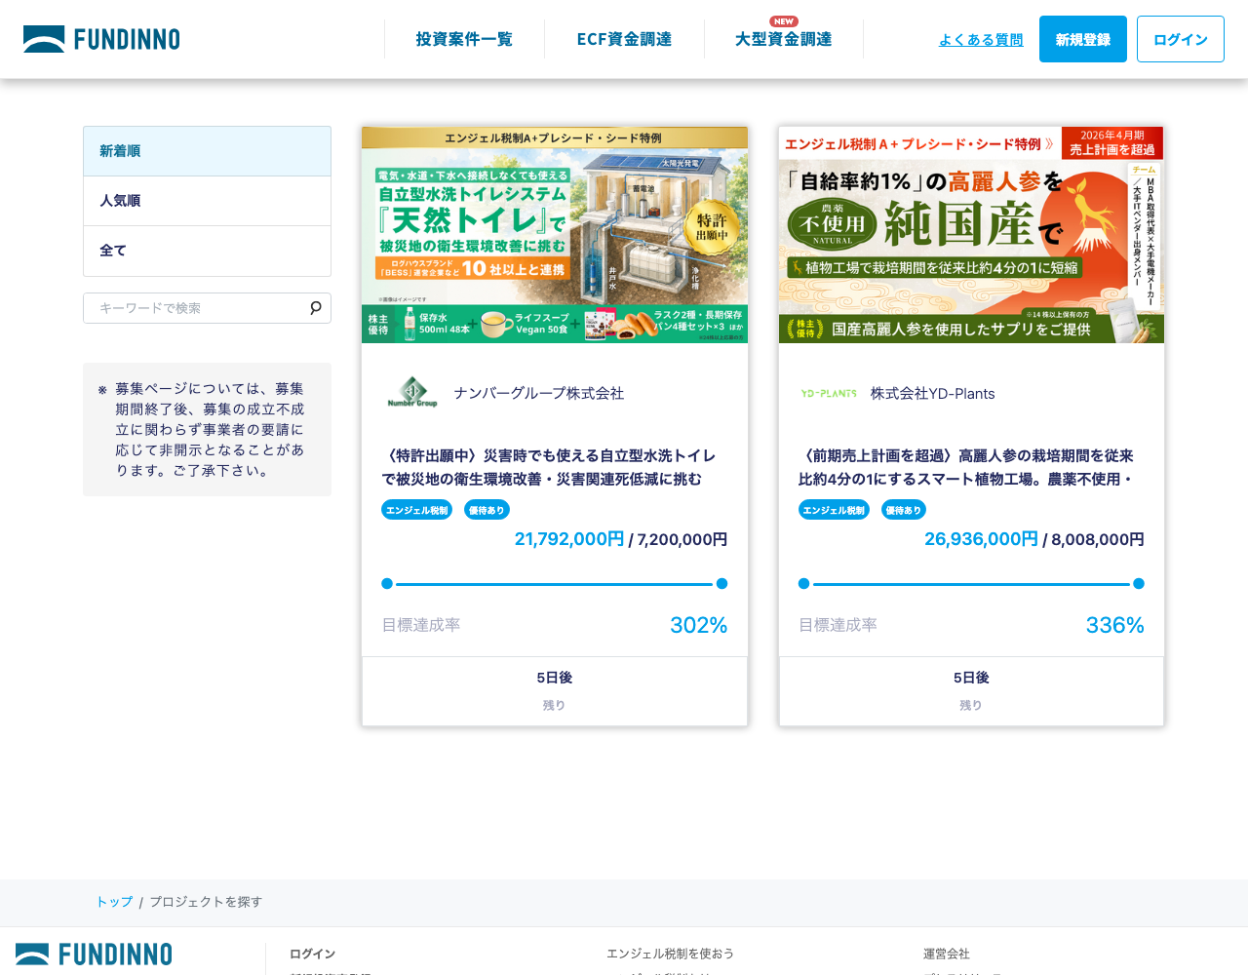Viewport: 1248px width, 975px height.
Task: Select the 人気順 sort tab
Action: pos(207,201)
